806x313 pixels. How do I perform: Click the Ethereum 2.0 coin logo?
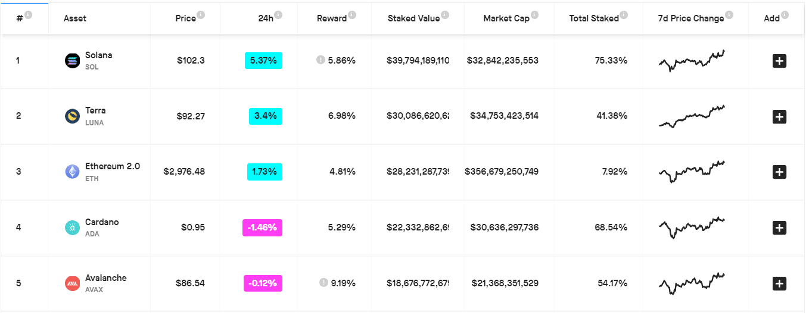click(72, 172)
